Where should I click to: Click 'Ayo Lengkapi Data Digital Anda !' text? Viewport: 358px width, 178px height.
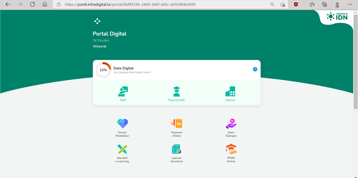point(132,72)
